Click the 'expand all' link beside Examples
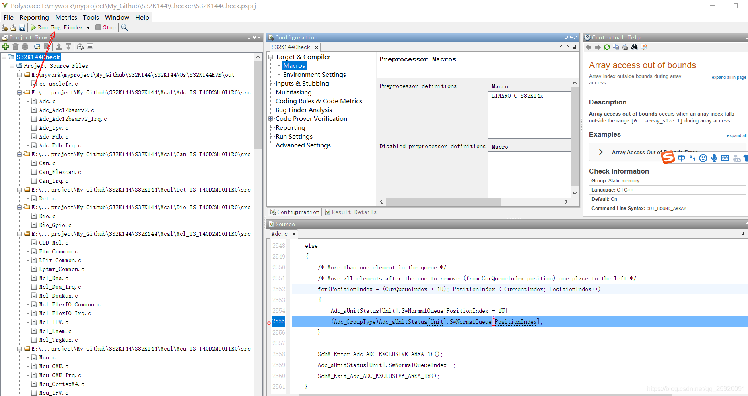748x396 pixels. pyautogui.click(x=736, y=135)
